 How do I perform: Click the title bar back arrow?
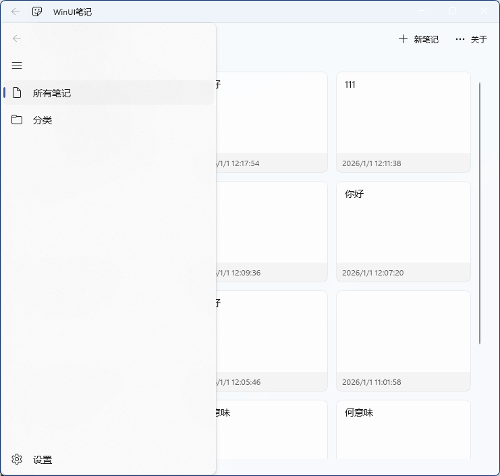[16, 11]
